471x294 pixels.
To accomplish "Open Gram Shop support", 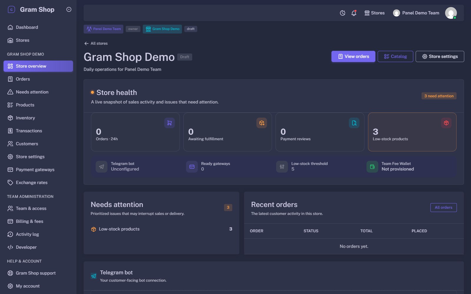I will click(x=38, y=273).
